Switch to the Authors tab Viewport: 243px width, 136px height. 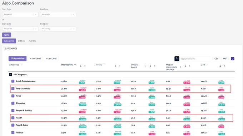point(32,41)
